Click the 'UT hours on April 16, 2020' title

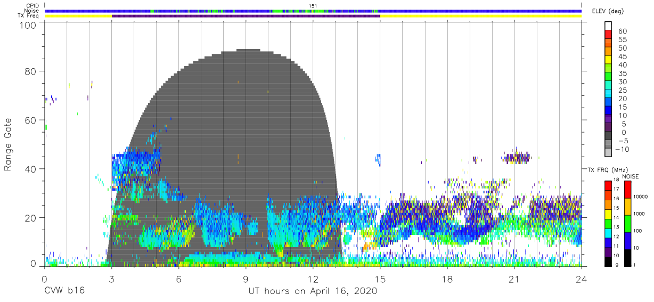click(313, 291)
